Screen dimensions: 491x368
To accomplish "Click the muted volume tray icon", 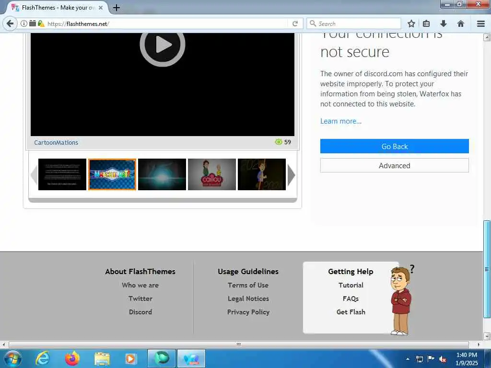I will (x=443, y=359).
